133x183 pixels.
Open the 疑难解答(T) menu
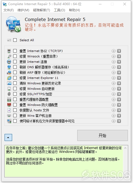41,10
